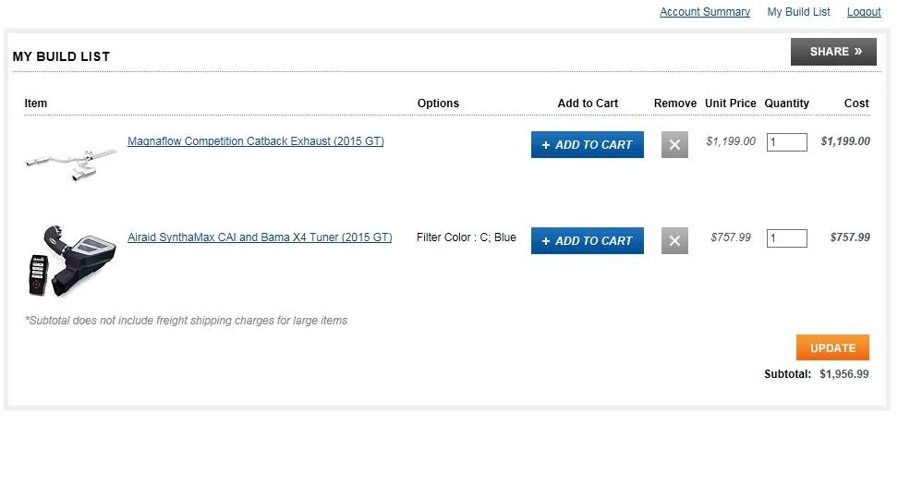This screenshot has height=499, width=898.
Task: Log out via Logout link
Action: point(864,12)
